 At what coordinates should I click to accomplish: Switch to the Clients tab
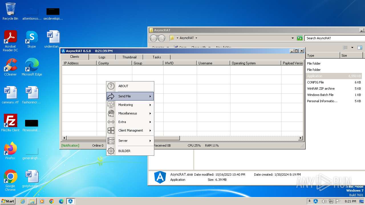75,57
